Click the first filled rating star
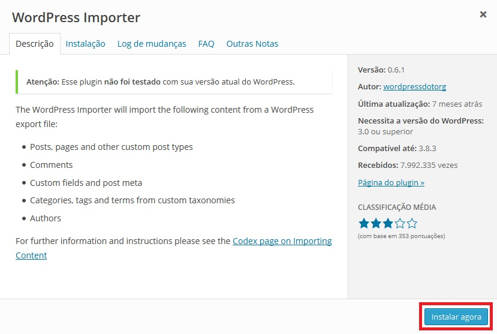Image resolution: width=497 pixels, height=334 pixels. [364, 224]
